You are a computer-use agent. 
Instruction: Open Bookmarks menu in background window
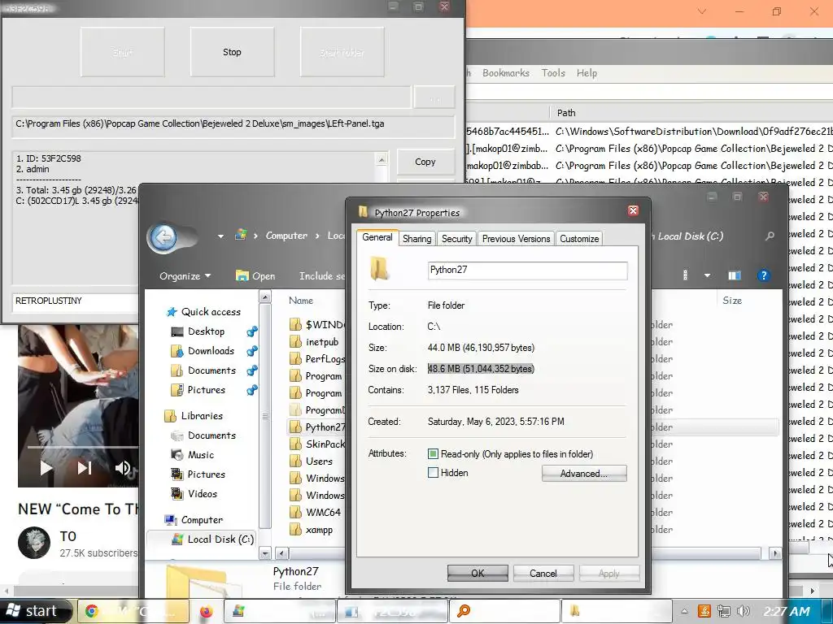506,73
